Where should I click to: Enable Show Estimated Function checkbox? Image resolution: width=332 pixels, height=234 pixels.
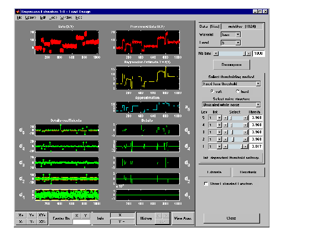click(206, 183)
